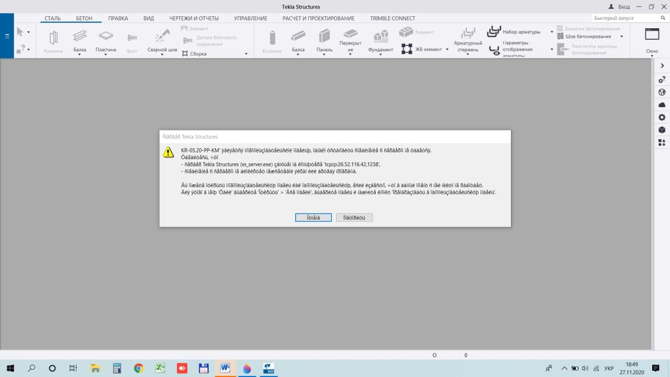
Task: Switch to the БЕТОН ribbon tab
Action: point(84,18)
